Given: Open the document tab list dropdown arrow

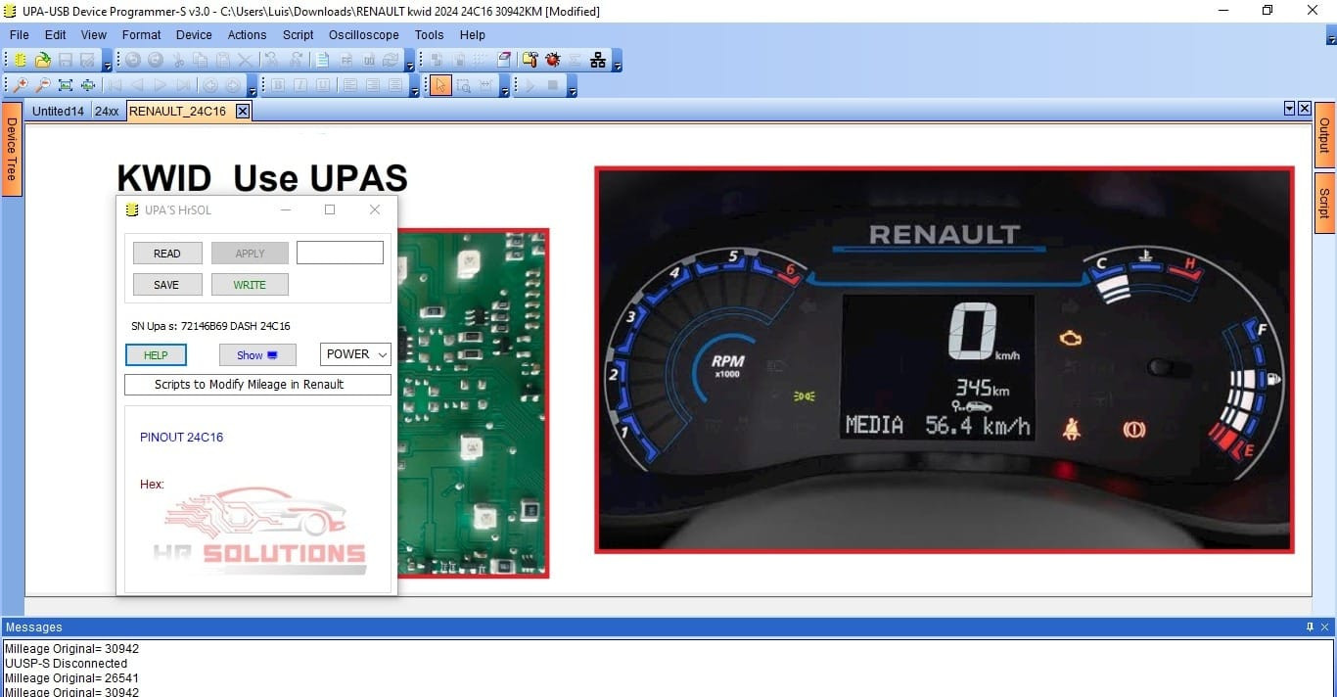Looking at the screenshot, I should 1289,109.
